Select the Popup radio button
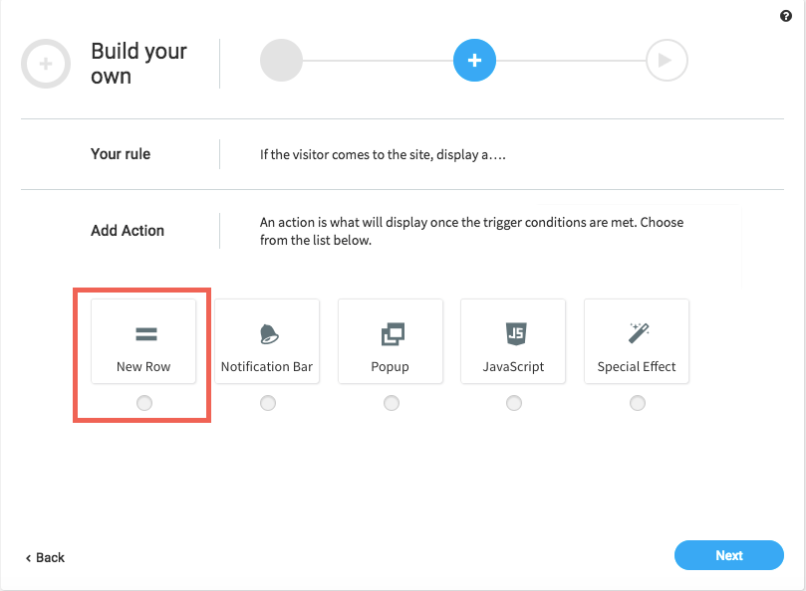This screenshot has width=806, height=591. coord(392,403)
